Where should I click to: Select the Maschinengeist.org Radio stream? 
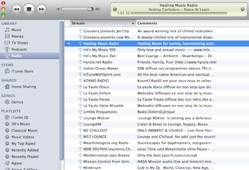(157, 143)
